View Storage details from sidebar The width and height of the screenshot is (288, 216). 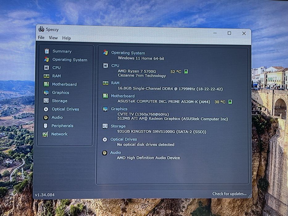[60, 101]
